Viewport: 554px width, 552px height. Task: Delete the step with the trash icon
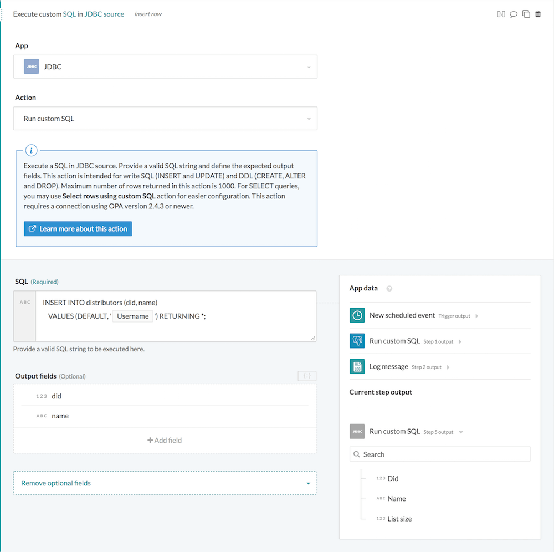tap(538, 14)
